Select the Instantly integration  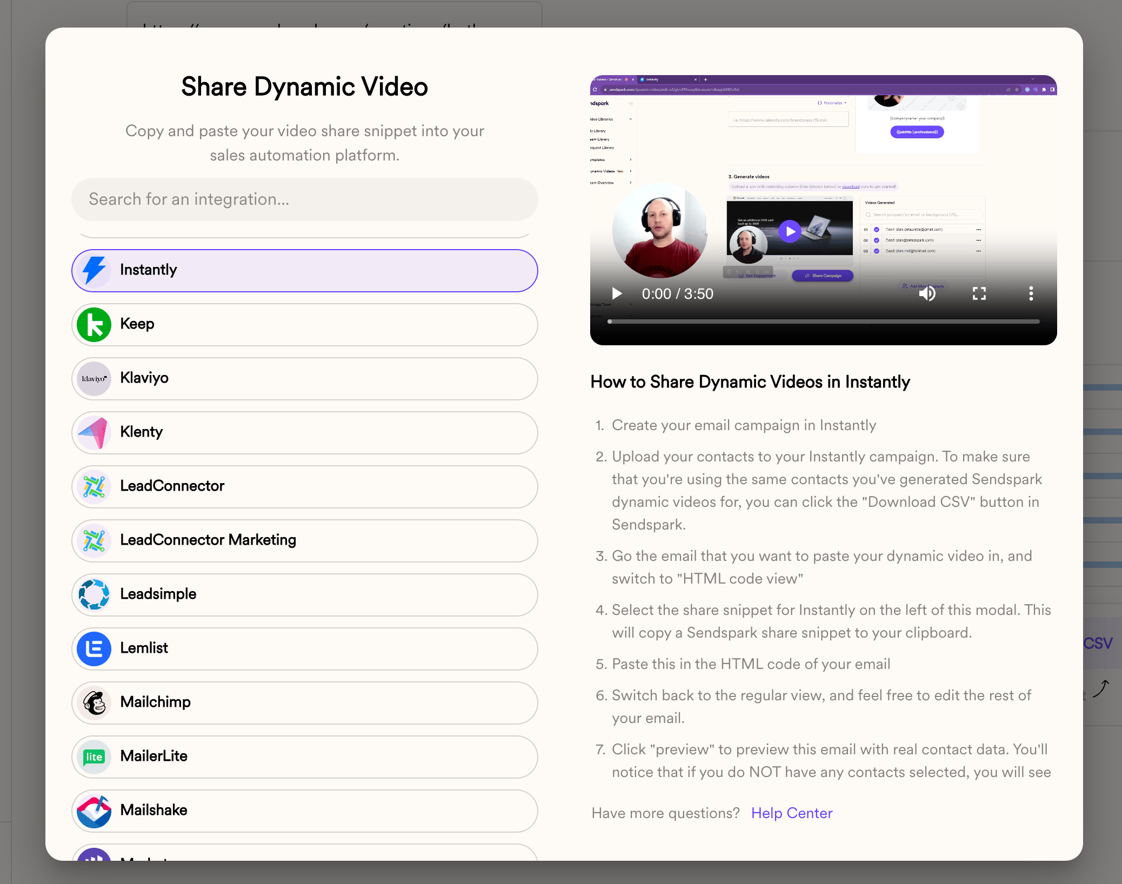click(x=305, y=270)
